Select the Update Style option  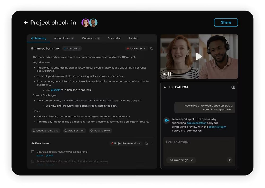click(100, 131)
